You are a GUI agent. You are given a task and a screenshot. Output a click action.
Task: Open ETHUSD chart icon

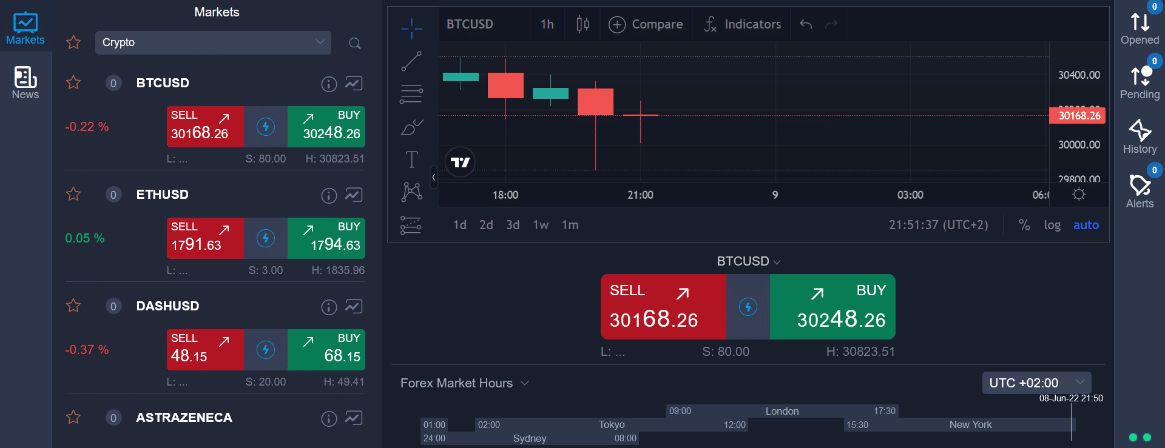354,195
